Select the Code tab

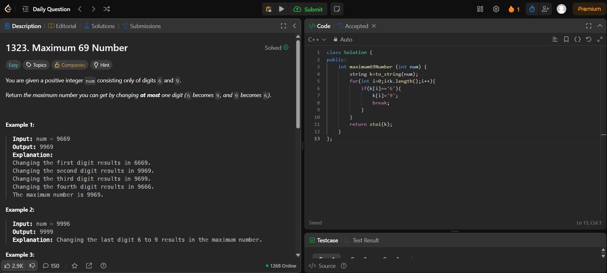[x=319, y=26]
